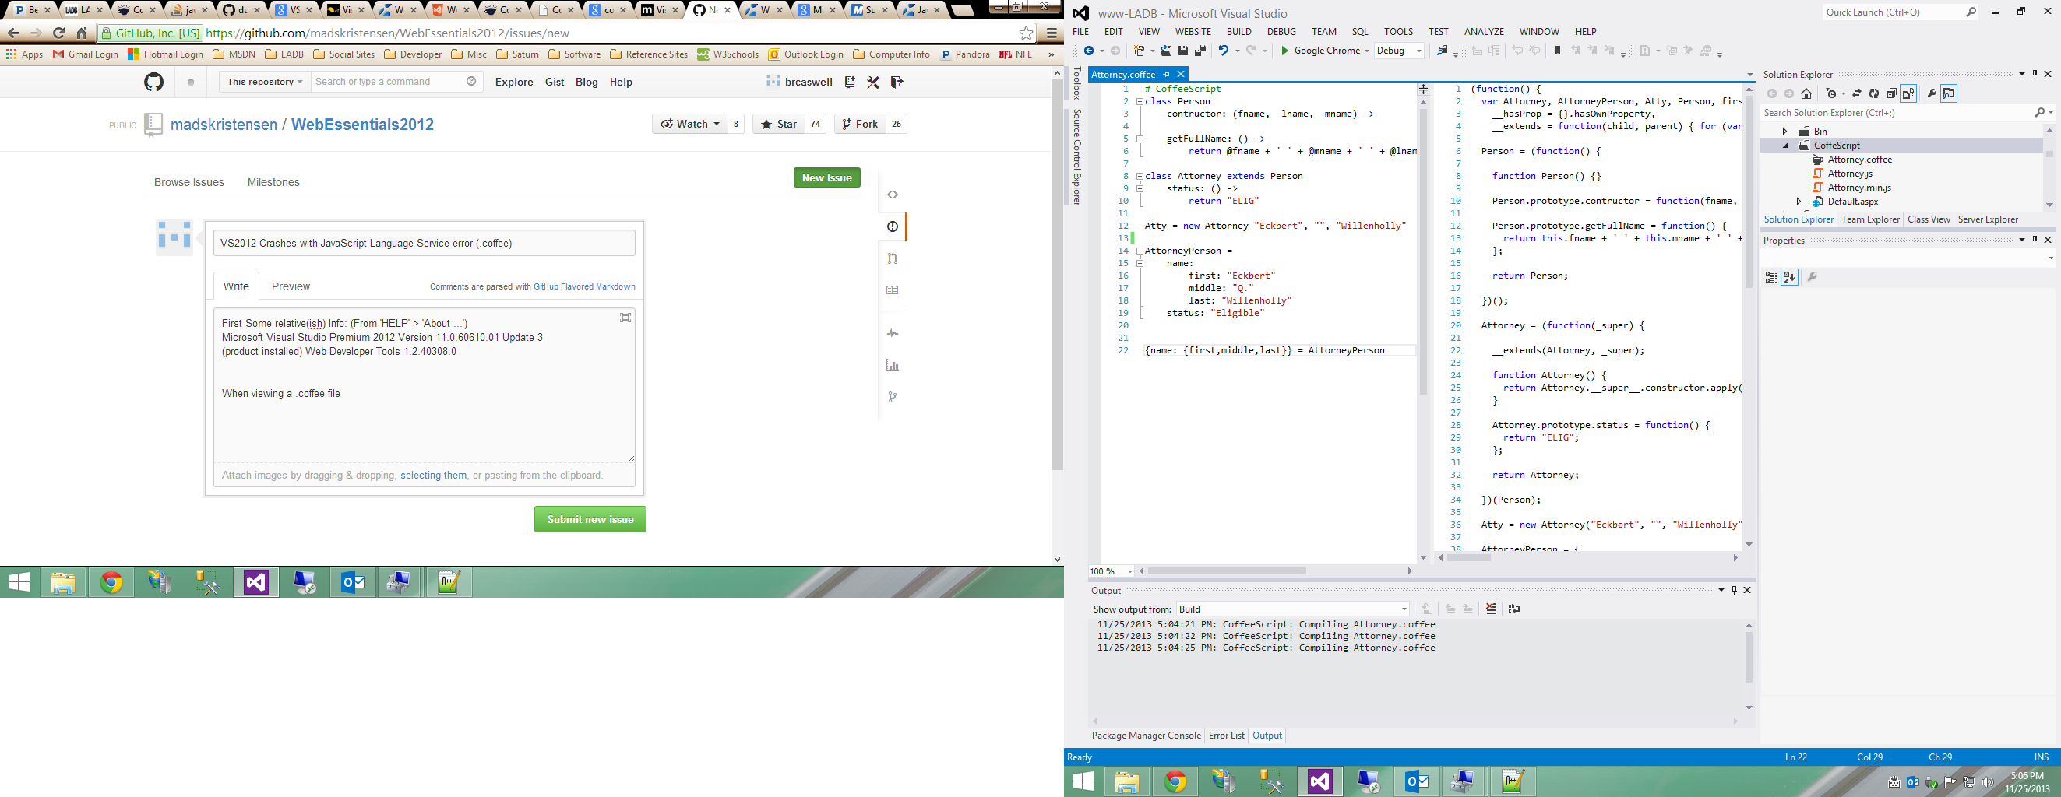Image resolution: width=2061 pixels, height=797 pixels.
Task: Click Home icon in Solution Explorer toolbar
Action: tap(1806, 93)
